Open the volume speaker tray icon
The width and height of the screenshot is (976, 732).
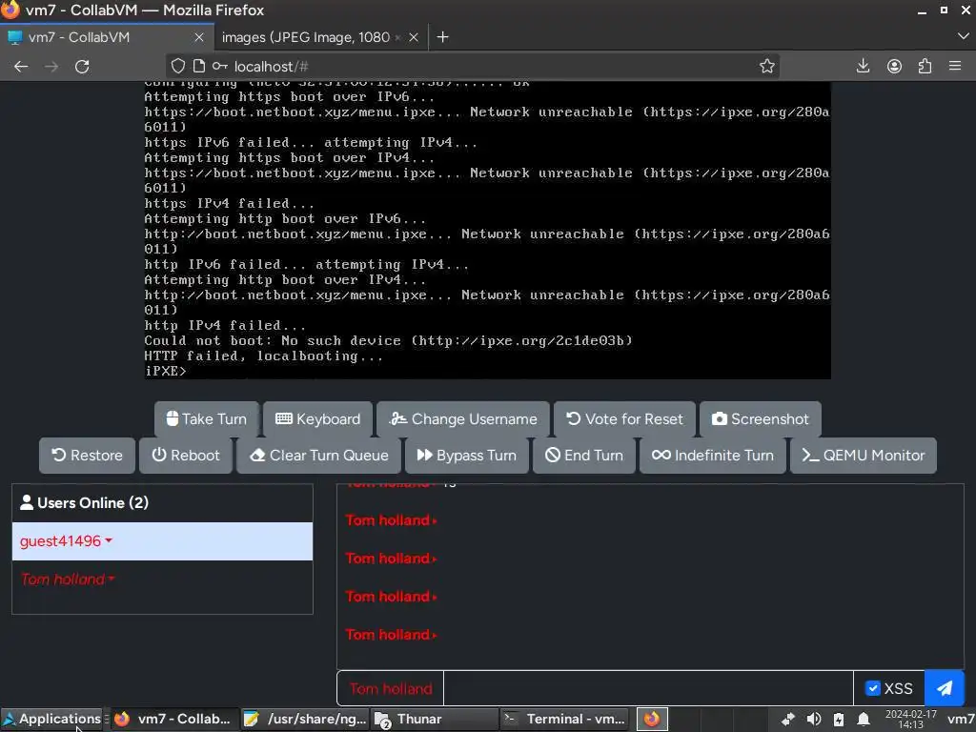(813, 720)
